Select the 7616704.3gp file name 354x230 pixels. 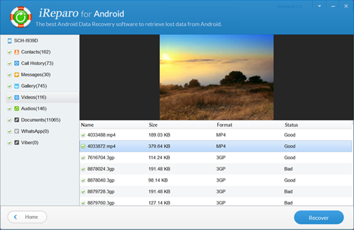tap(101, 158)
